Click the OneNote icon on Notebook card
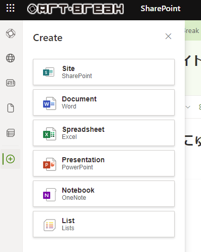This screenshot has height=252, width=201. pos(50,195)
